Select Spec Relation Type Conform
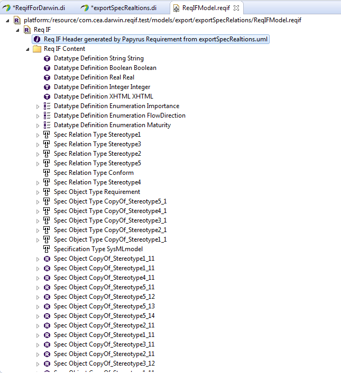The width and height of the screenshot is (341, 373). (x=94, y=173)
